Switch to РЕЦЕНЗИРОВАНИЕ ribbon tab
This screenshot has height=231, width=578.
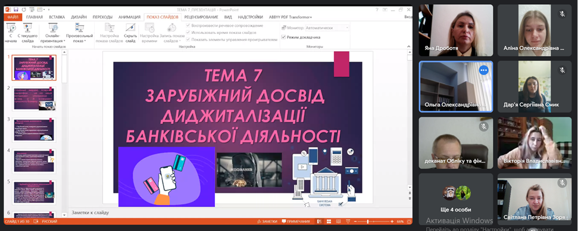click(201, 17)
